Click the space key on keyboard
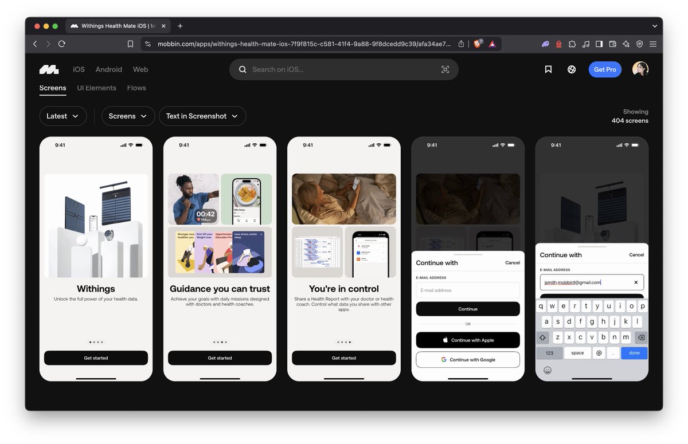Screen dimensions: 688x444 pyautogui.click(x=577, y=353)
